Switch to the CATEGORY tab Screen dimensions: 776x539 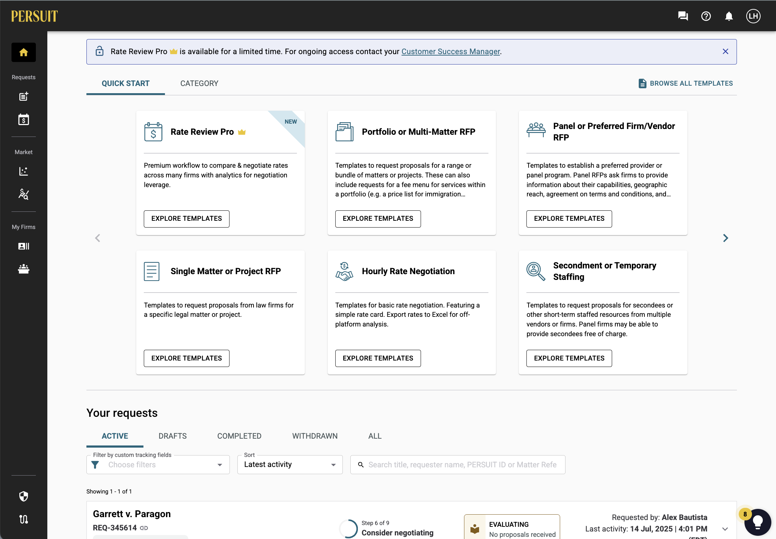click(x=199, y=84)
